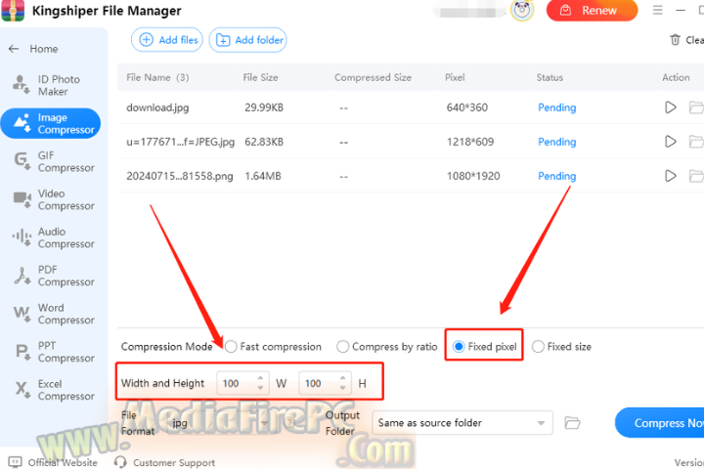The height and width of the screenshot is (469, 704).
Task: Open the user avatar profile
Action: click(522, 10)
